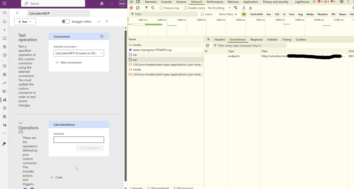Toggle the network filter funnel icon

[147, 8]
